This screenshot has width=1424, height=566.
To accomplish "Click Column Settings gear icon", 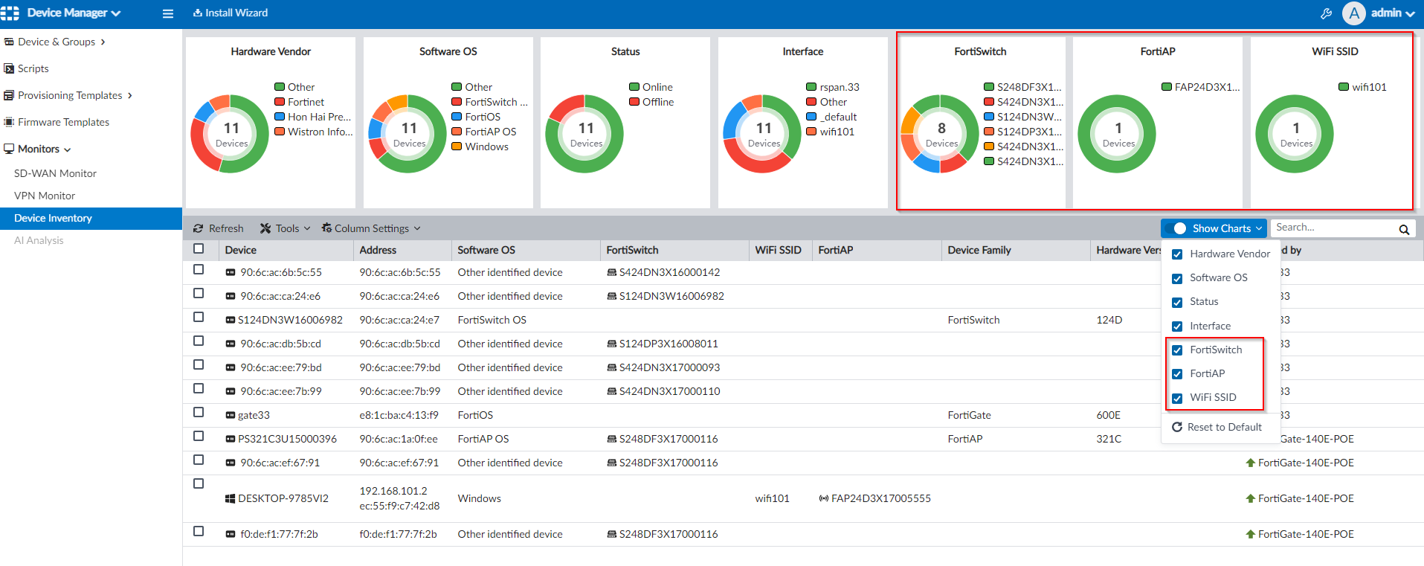I will [x=326, y=228].
